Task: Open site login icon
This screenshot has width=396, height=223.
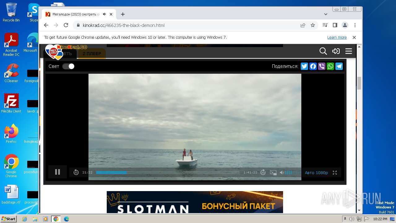Action: click(x=336, y=51)
